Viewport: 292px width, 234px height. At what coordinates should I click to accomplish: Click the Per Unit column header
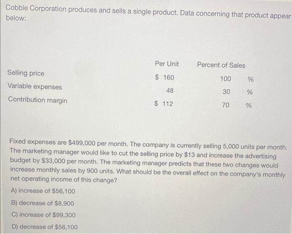167,64
